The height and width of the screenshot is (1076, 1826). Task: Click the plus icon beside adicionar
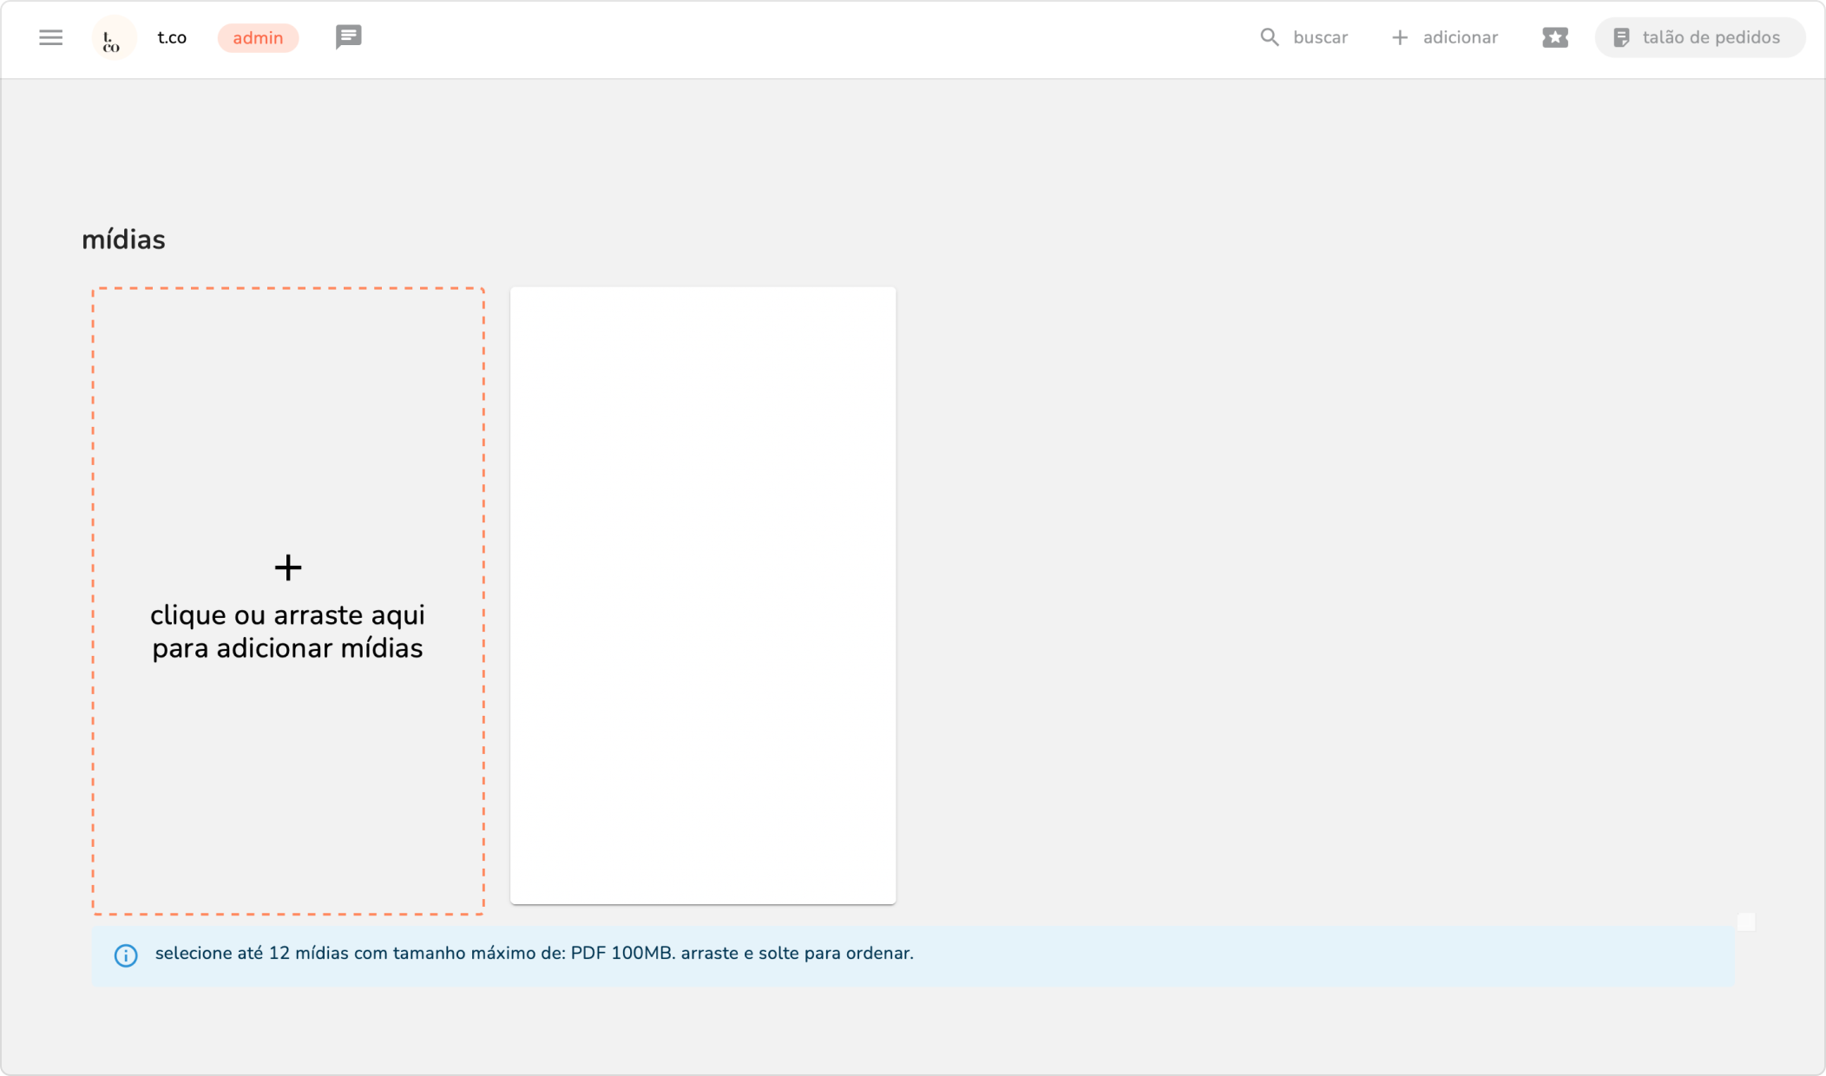tap(1399, 37)
